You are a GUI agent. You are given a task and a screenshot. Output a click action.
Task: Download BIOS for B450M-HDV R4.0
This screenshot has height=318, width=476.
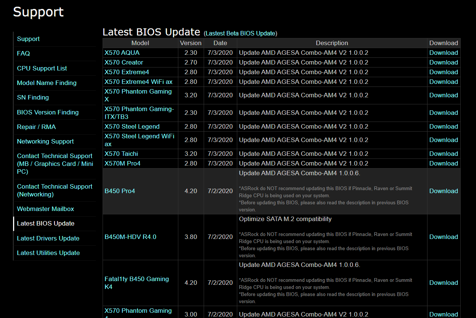click(444, 237)
